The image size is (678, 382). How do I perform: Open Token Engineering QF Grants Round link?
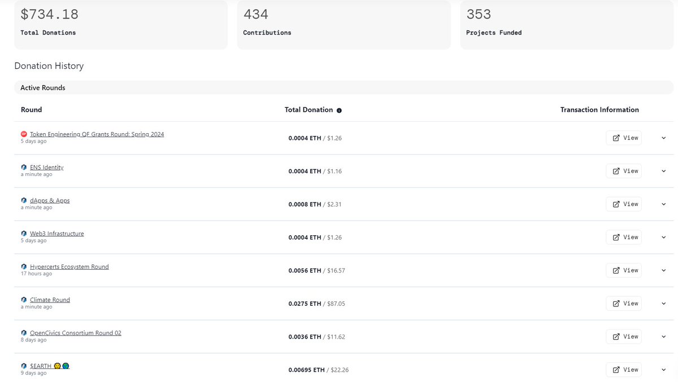coord(97,134)
